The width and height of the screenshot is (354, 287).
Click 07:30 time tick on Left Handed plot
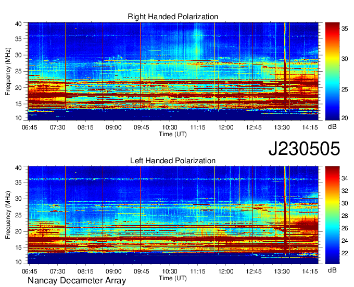tap(58, 271)
